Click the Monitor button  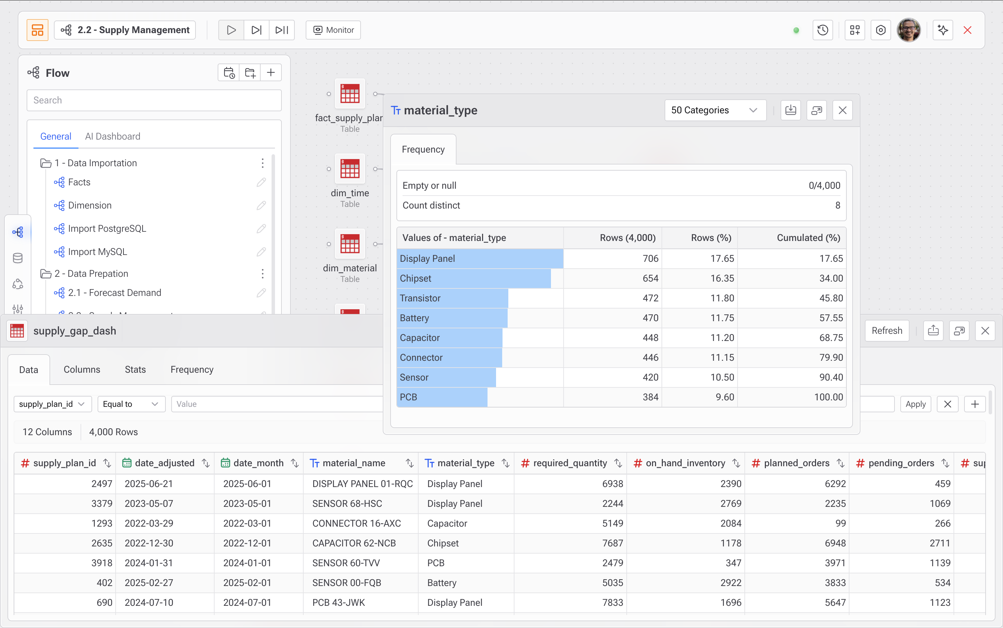click(x=333, y=30)
